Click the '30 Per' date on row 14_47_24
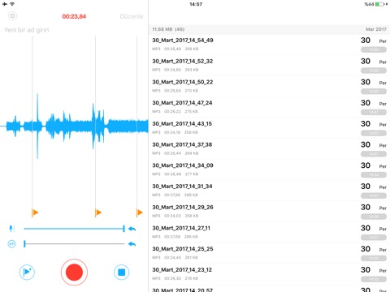The width and height of the screenshot is (390, 292). tap(374, 103)
